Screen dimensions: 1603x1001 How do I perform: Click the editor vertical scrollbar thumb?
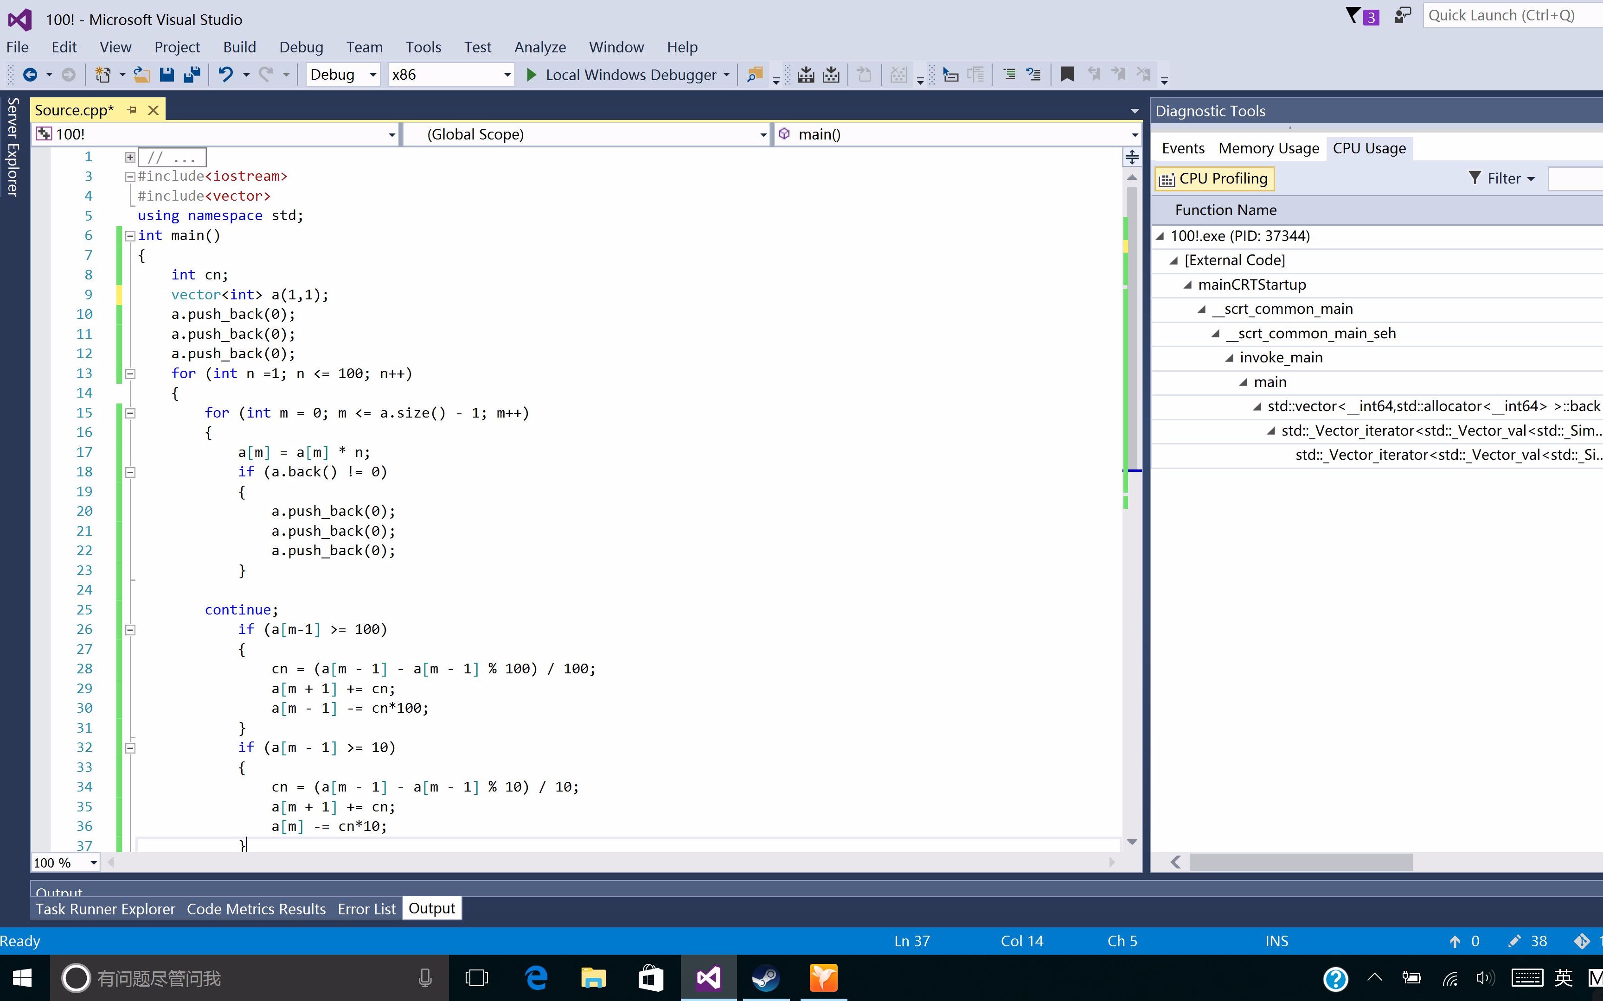coord(1132,328)
